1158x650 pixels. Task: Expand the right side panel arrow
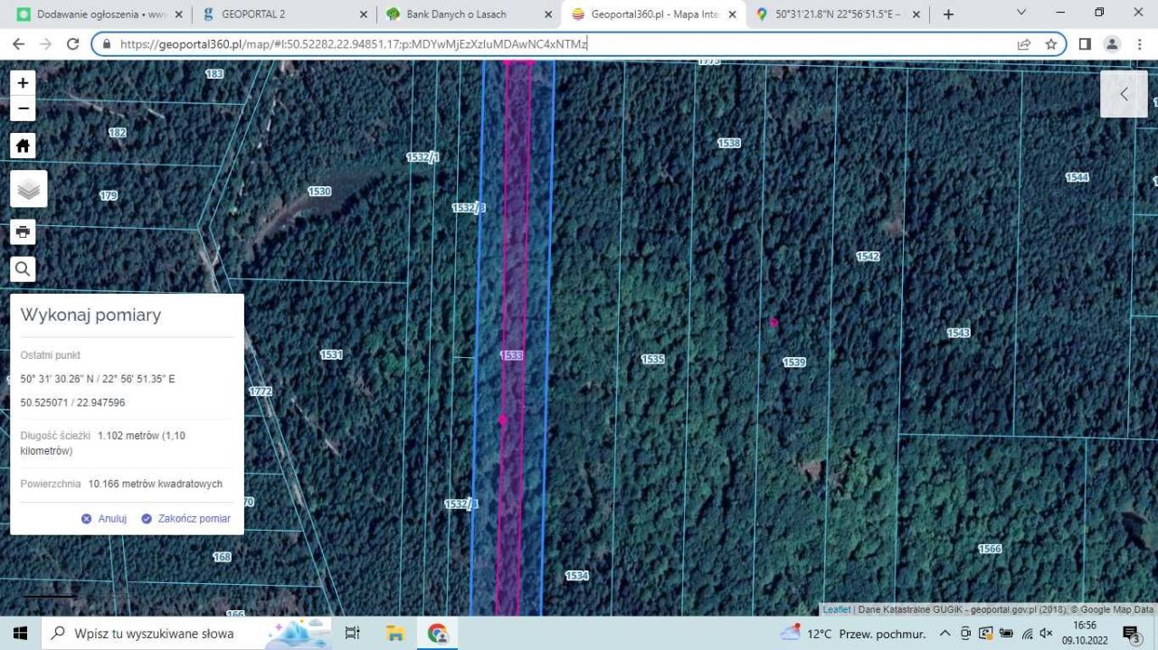pyautogui.click(x=1124, y=94)
